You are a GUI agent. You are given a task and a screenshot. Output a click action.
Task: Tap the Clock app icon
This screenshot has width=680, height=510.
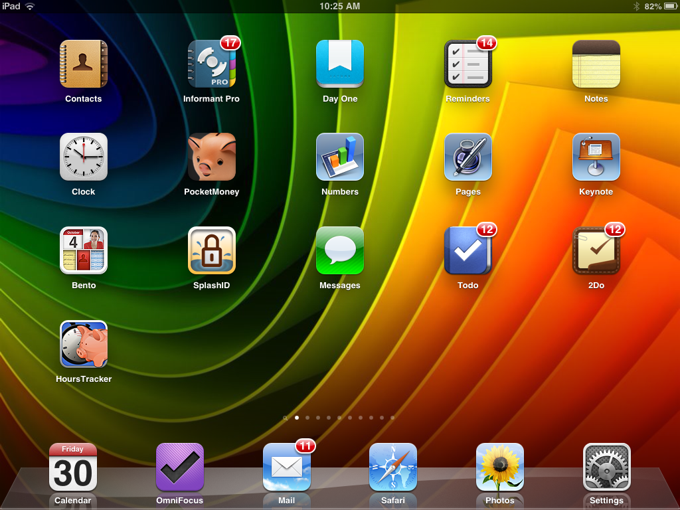point(83,157)
